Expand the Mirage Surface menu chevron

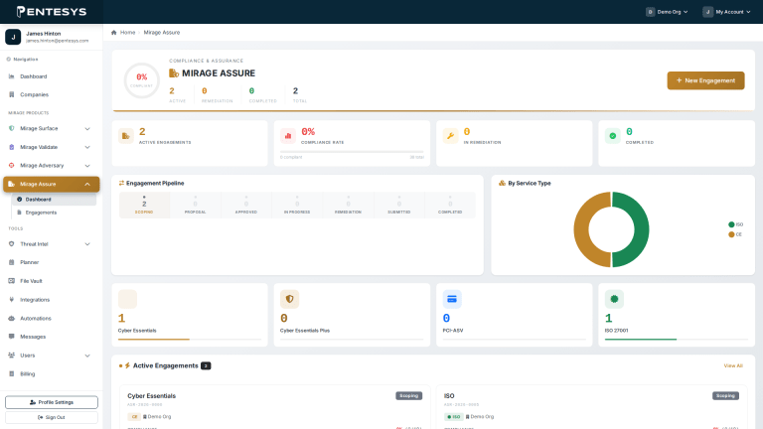(x=87, y=129)
